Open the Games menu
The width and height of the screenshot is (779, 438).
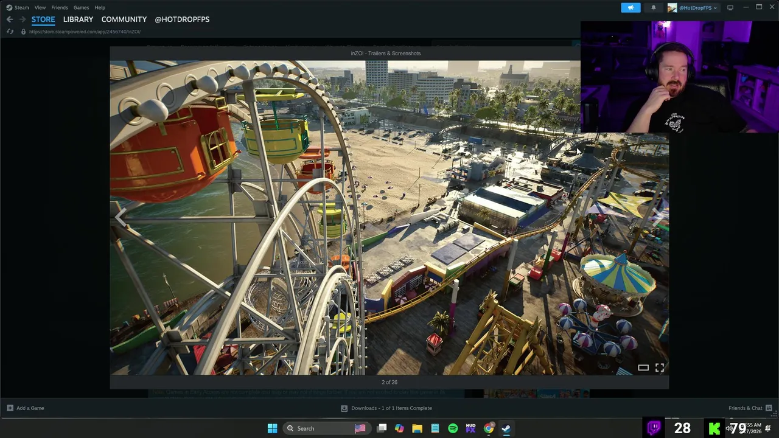coord(81,7)
